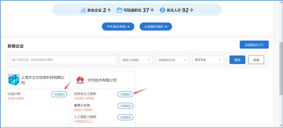The width and height of the screenshot is (283, 128).
Task: Click the 参会企业 building icon
Action: [83, 10]
